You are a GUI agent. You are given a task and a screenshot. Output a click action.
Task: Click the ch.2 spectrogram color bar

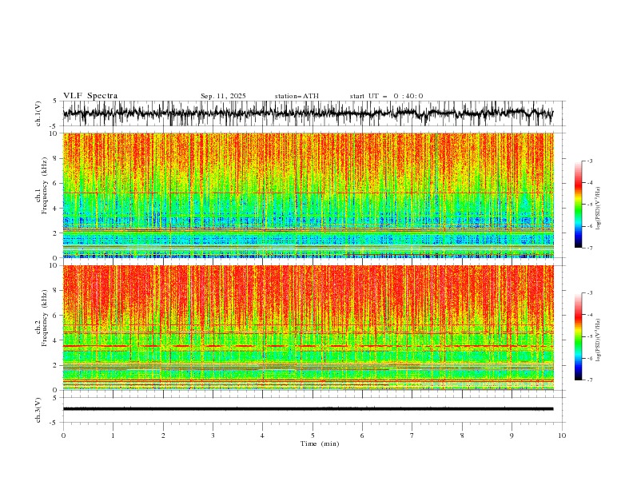[x=578, y=336]
